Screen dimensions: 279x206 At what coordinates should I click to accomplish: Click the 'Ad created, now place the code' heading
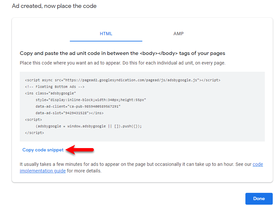point(54,6)
